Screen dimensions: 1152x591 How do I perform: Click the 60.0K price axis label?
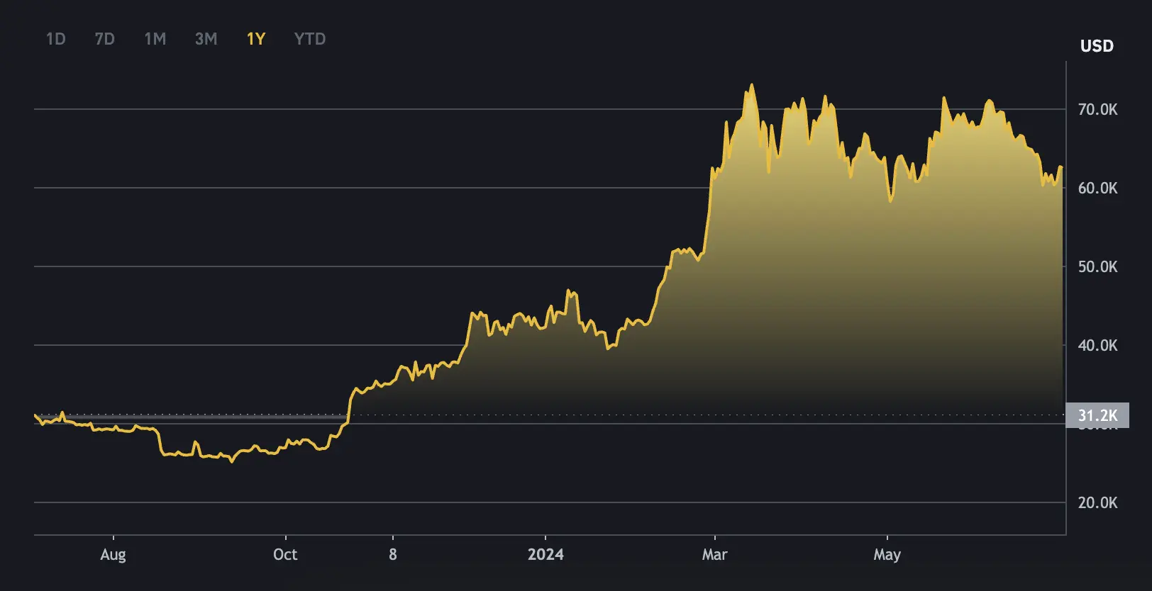tap(1097, 188)
